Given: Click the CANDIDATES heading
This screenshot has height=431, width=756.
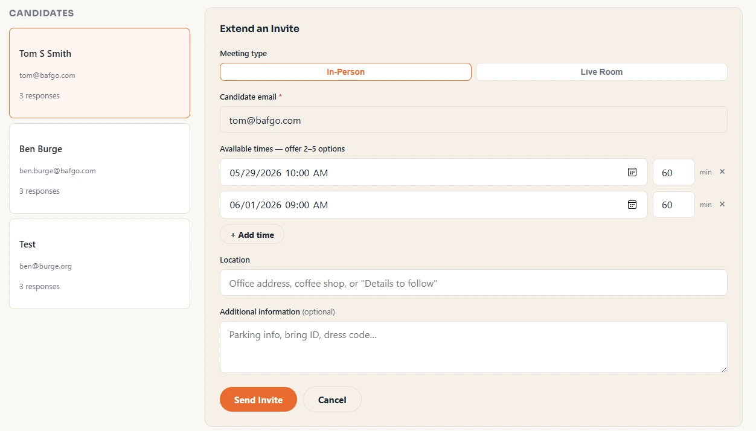Looking at the screenshot, I should click(42, 13).
